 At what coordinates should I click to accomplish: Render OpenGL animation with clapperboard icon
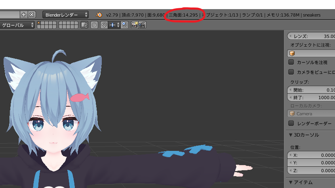(x=142, y=25)
